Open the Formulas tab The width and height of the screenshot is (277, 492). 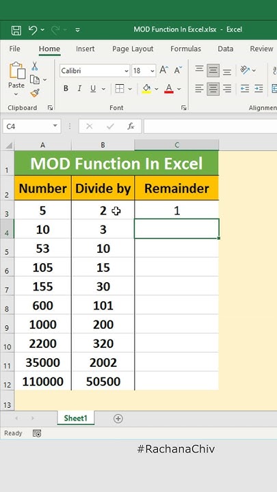pos(185,49)
